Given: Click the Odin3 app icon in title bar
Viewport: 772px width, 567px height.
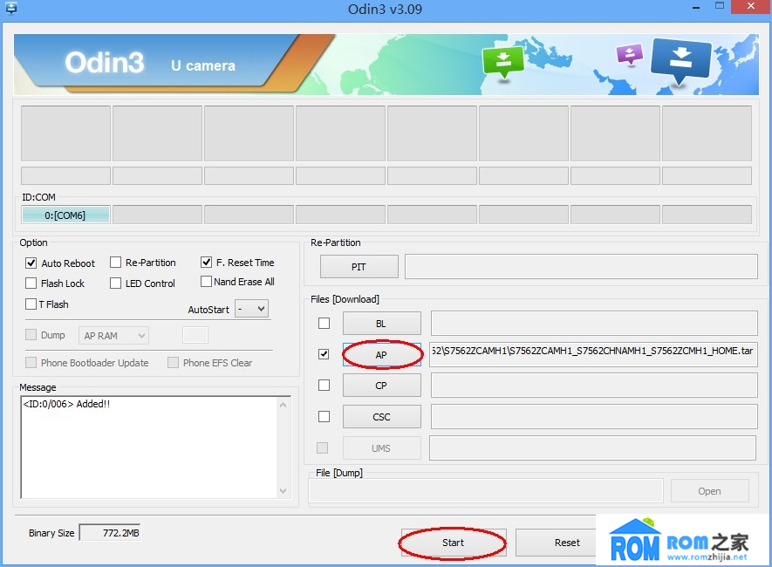Looking at the screenshot, I should [10, 8].
